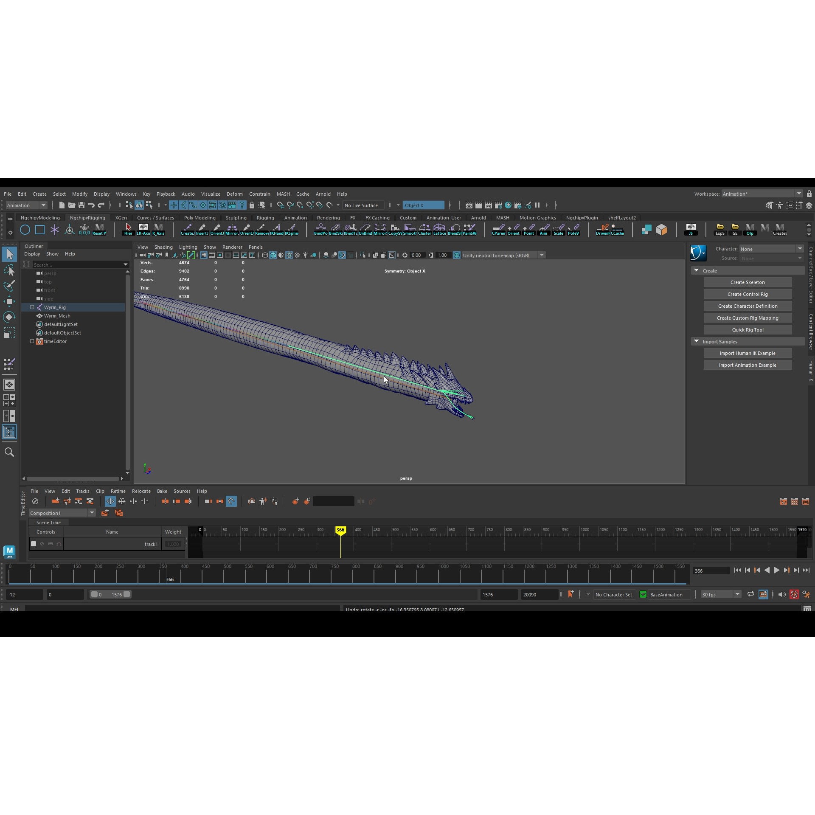Toggle audio mute speaker icon

tap(781, 594)
